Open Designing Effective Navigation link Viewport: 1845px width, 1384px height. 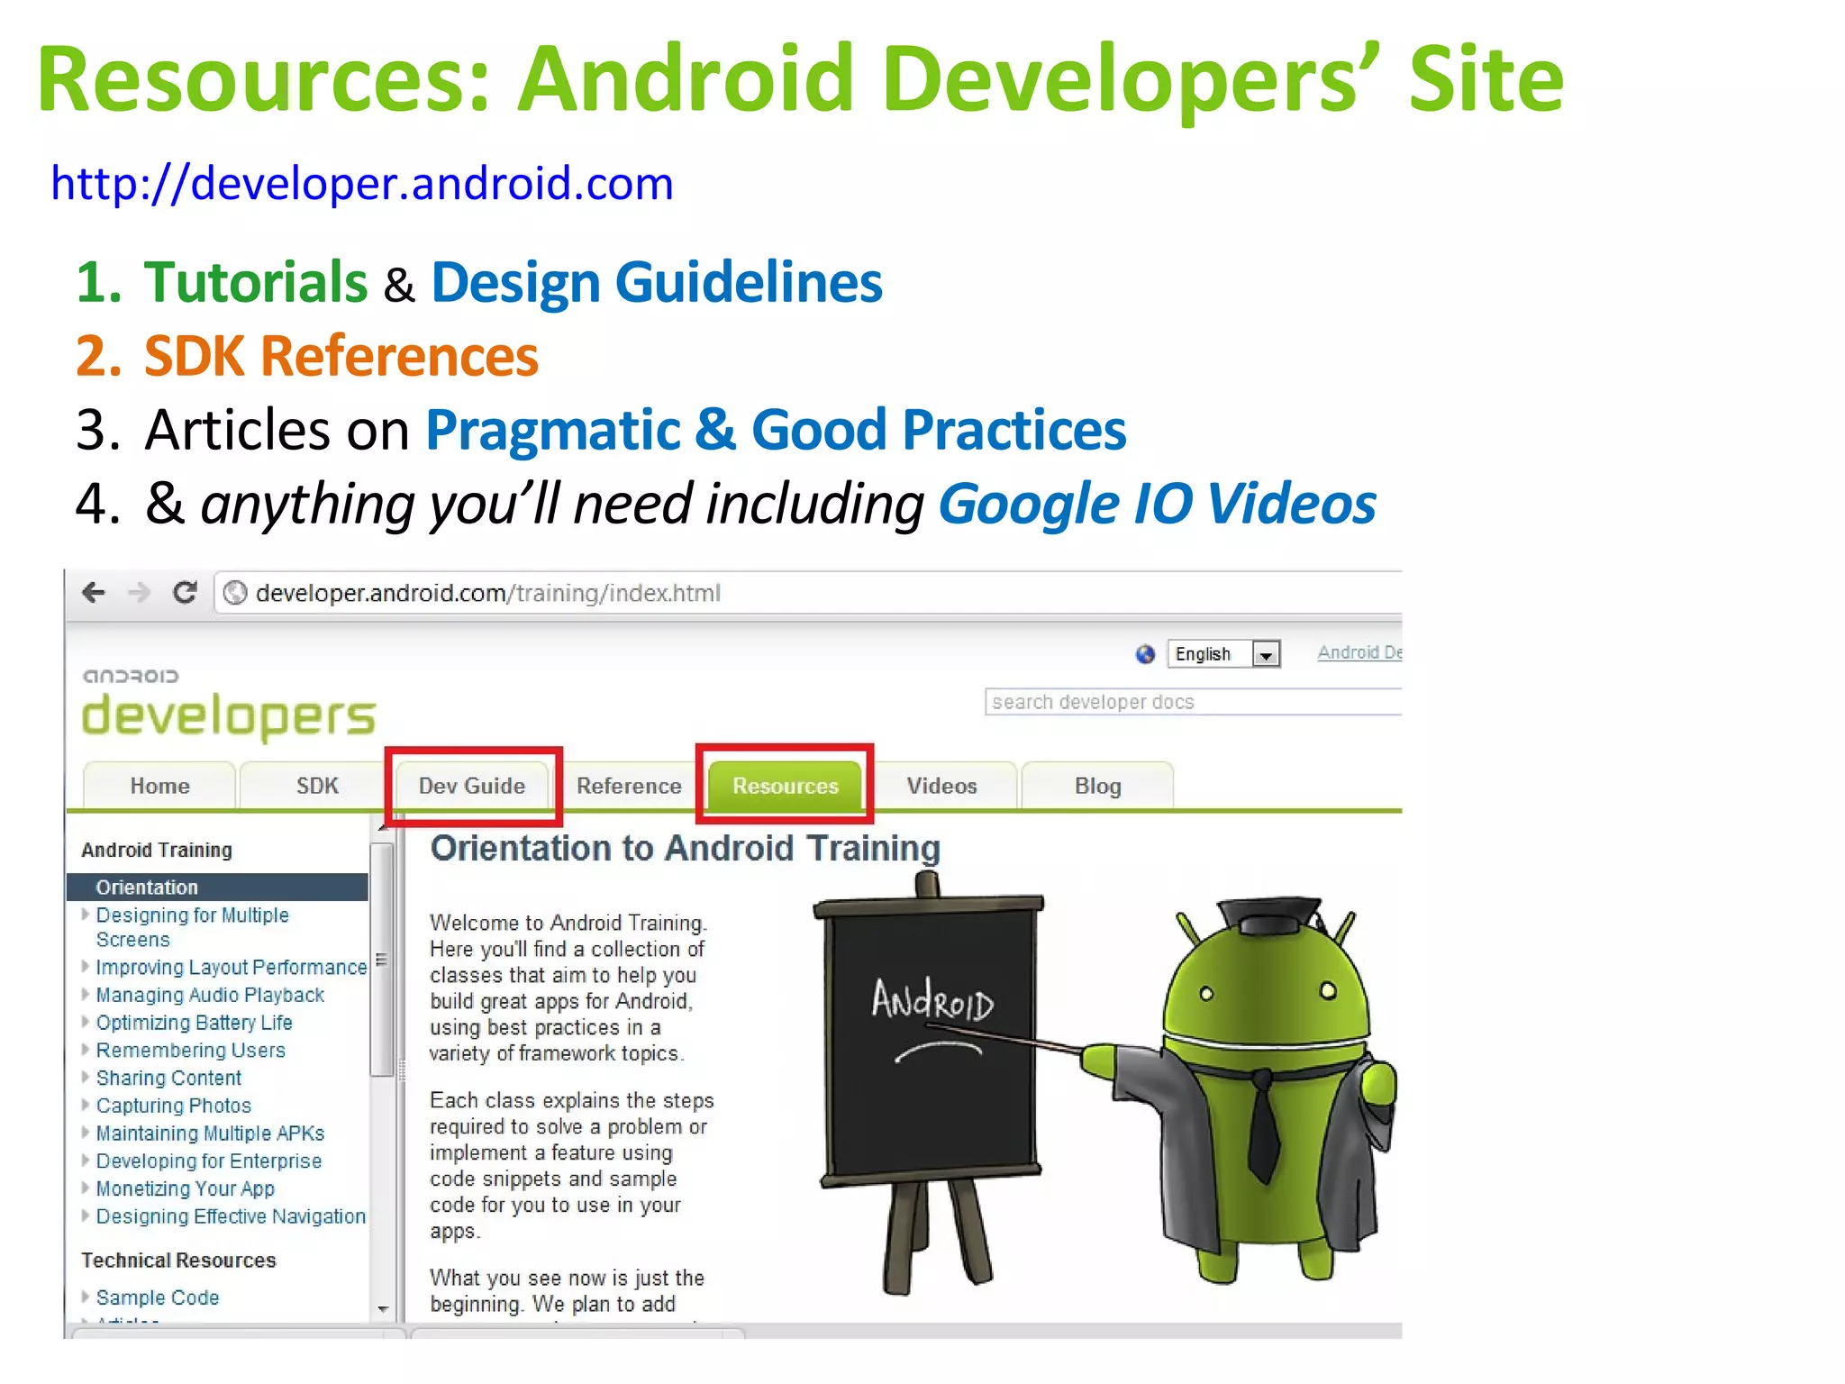tap(231, 1216)
